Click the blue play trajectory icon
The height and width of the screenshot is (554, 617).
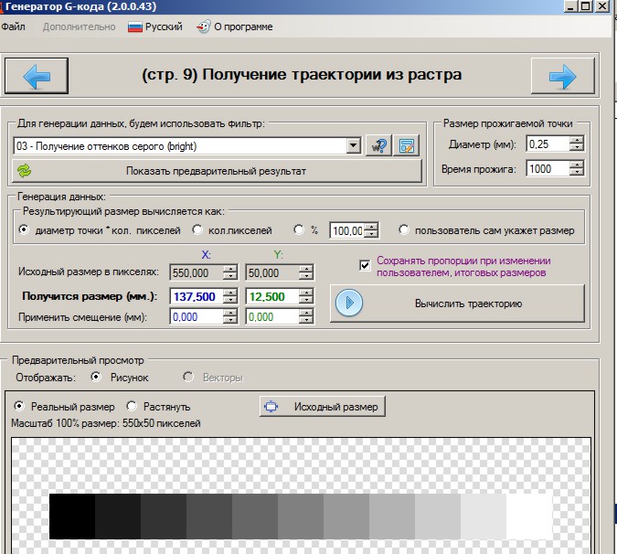pos(349,303)
